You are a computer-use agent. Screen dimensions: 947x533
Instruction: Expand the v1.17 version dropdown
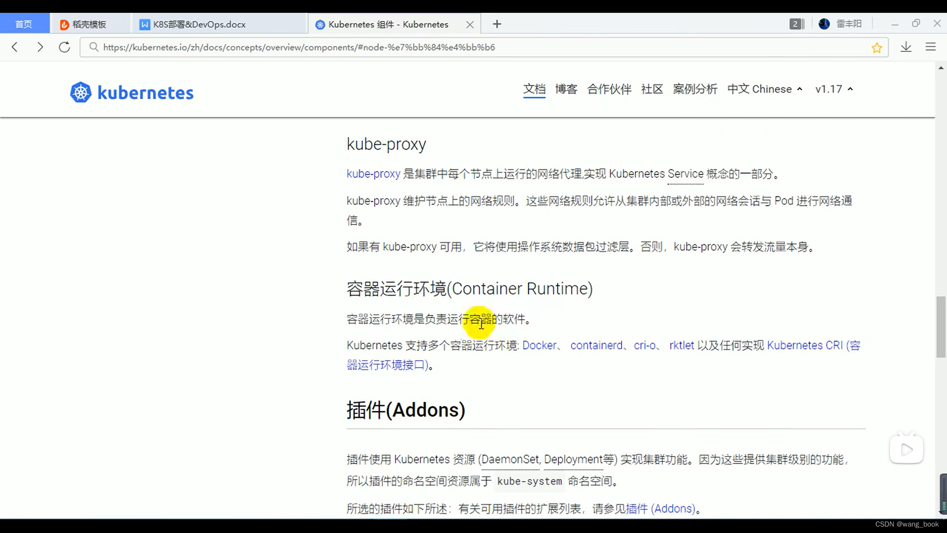pos(834,89)
